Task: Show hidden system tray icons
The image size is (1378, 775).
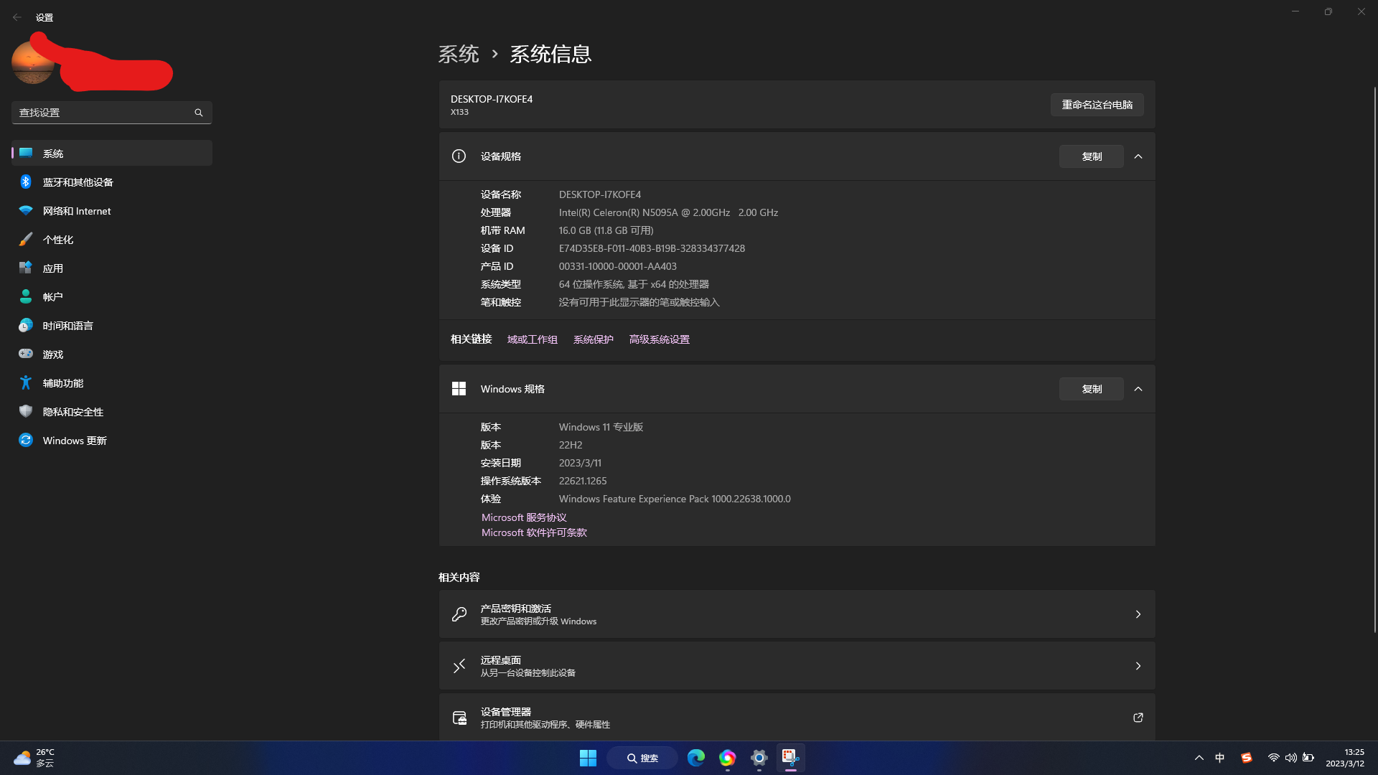Action: [1199, 758]
